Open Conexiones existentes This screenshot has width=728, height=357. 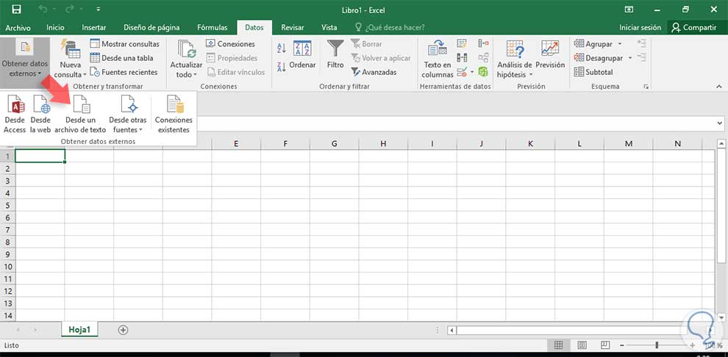(x=174, y=114)
